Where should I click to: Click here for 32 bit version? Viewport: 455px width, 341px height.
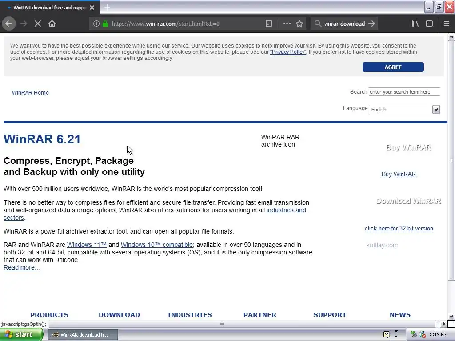(399, 228)
